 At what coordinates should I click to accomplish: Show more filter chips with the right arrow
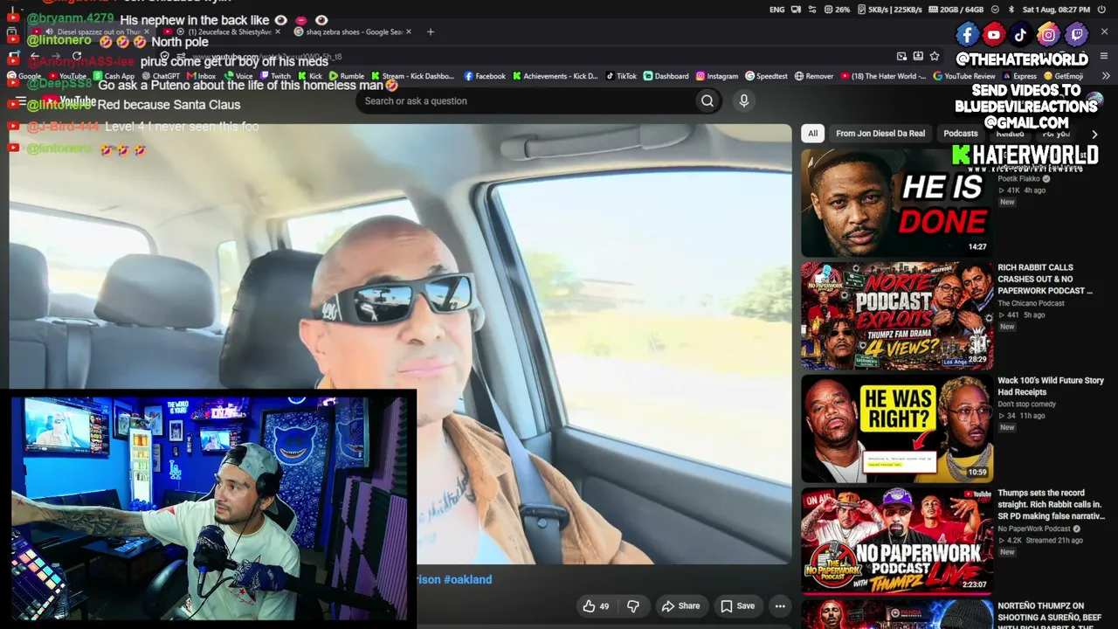click(1094, 134)
